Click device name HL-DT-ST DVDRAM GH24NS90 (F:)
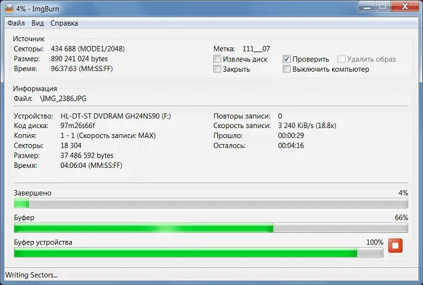The height and width of the screenshot is (285, 423). click(116, 116)
